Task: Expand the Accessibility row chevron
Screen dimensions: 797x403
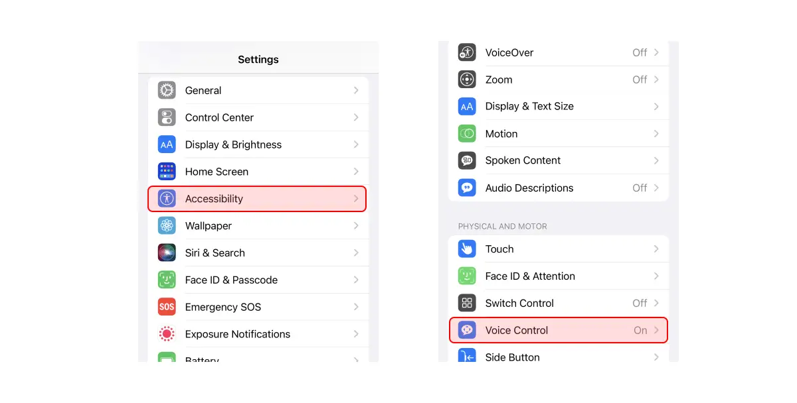Action: point(356,199)
